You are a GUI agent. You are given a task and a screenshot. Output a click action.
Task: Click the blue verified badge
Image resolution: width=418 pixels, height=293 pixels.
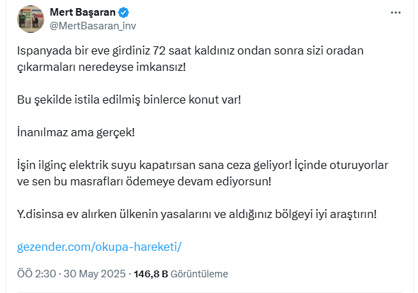click(124, 12)
